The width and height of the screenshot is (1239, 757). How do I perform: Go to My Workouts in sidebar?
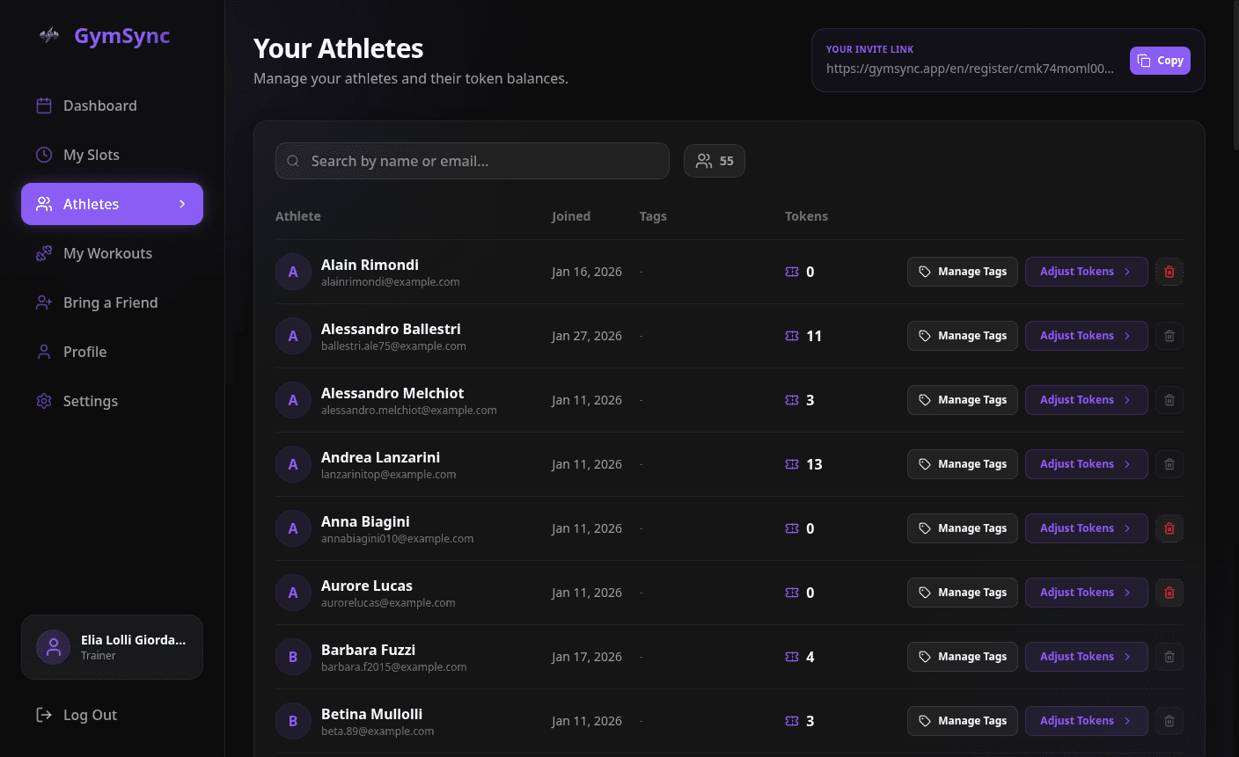pyautogui.click(x=107, y=253)
